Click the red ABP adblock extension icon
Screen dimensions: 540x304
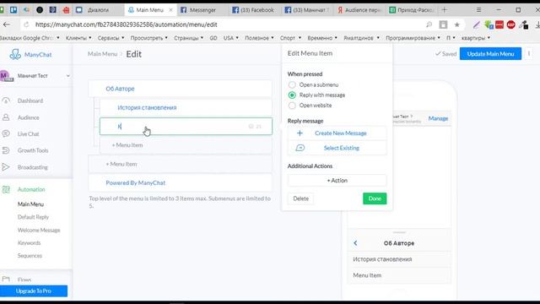point(511,24)
